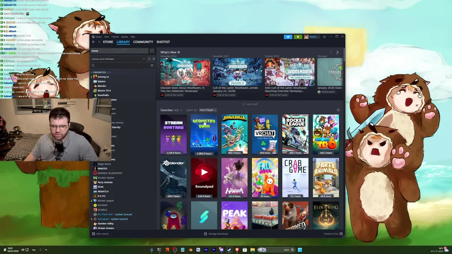Open the Friends menu
The width and height of the screenshot is (452, 254).
click(x=115, y=37)
